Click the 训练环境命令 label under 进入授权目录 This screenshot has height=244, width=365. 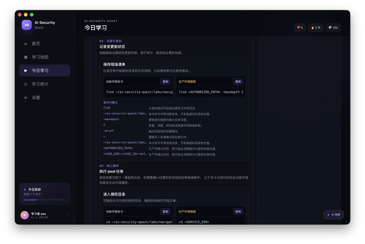point(115,212)
